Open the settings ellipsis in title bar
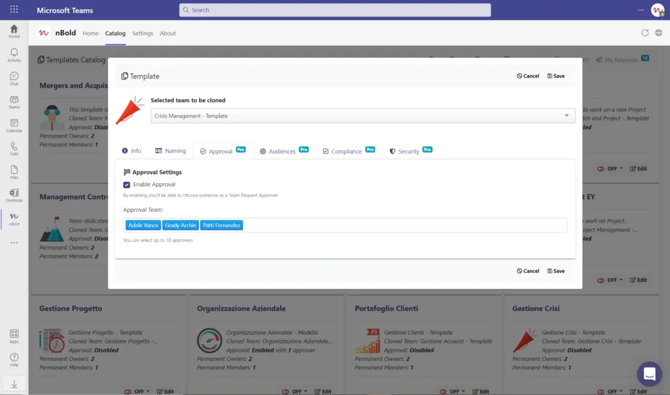The image size is (670, 395). (641, 10)
